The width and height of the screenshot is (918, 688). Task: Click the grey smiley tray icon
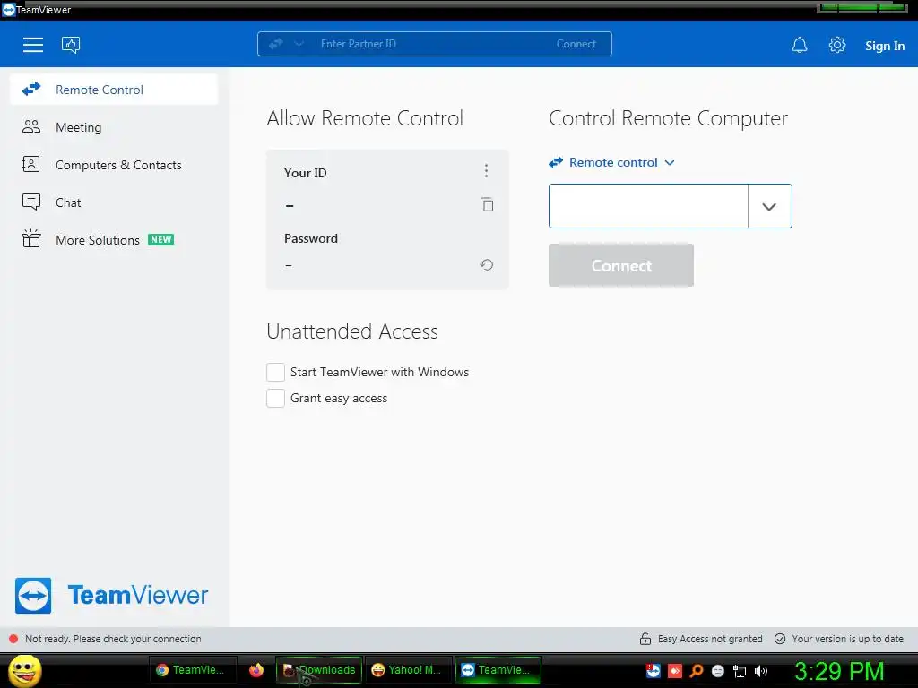(718, 671)
